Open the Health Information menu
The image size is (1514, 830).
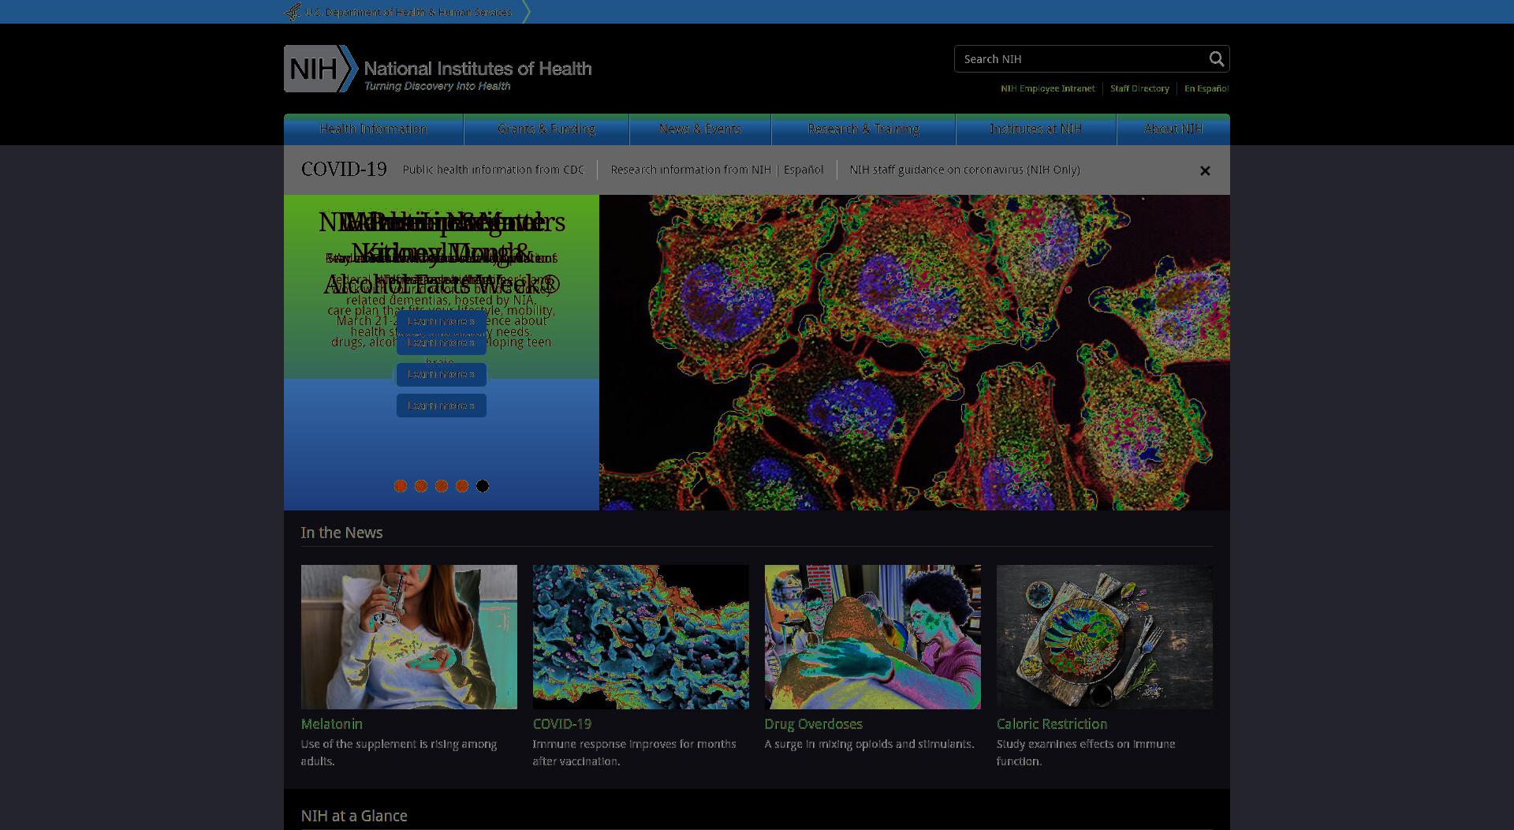374,129
